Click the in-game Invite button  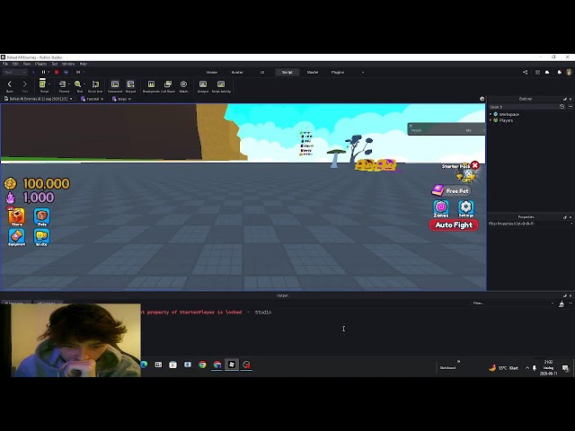41,237
